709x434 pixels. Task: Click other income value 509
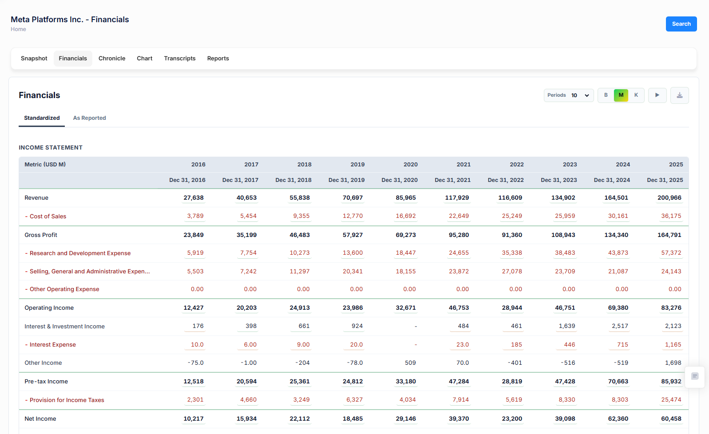(x=410, y=363)
